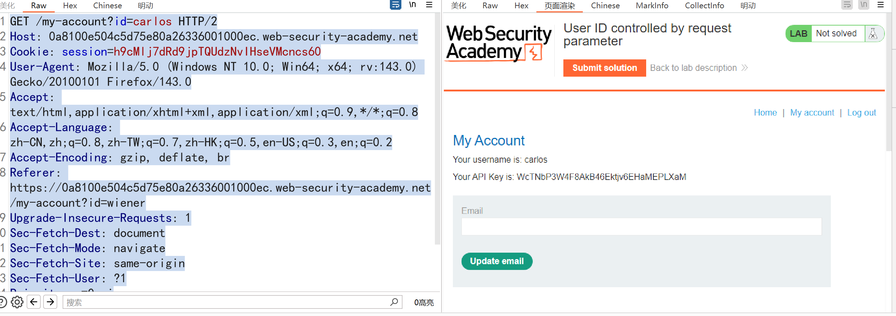Go to next match with right arrow

coord(50,302)
